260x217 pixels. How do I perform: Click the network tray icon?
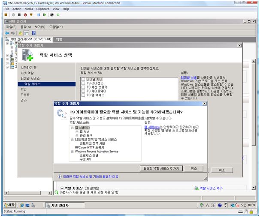tap(233, 205)
